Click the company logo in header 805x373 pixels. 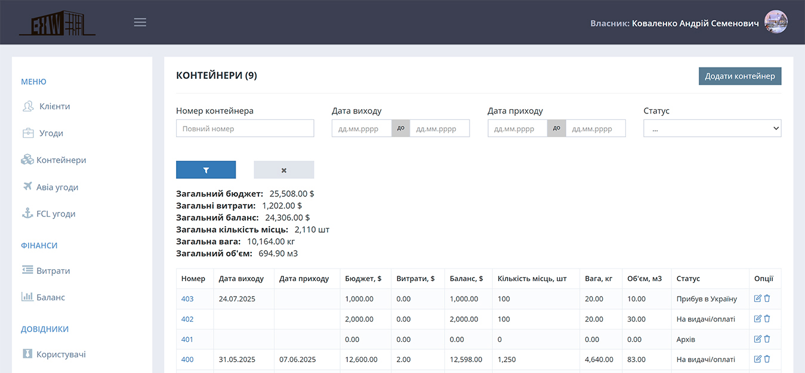tap(57, 23)
